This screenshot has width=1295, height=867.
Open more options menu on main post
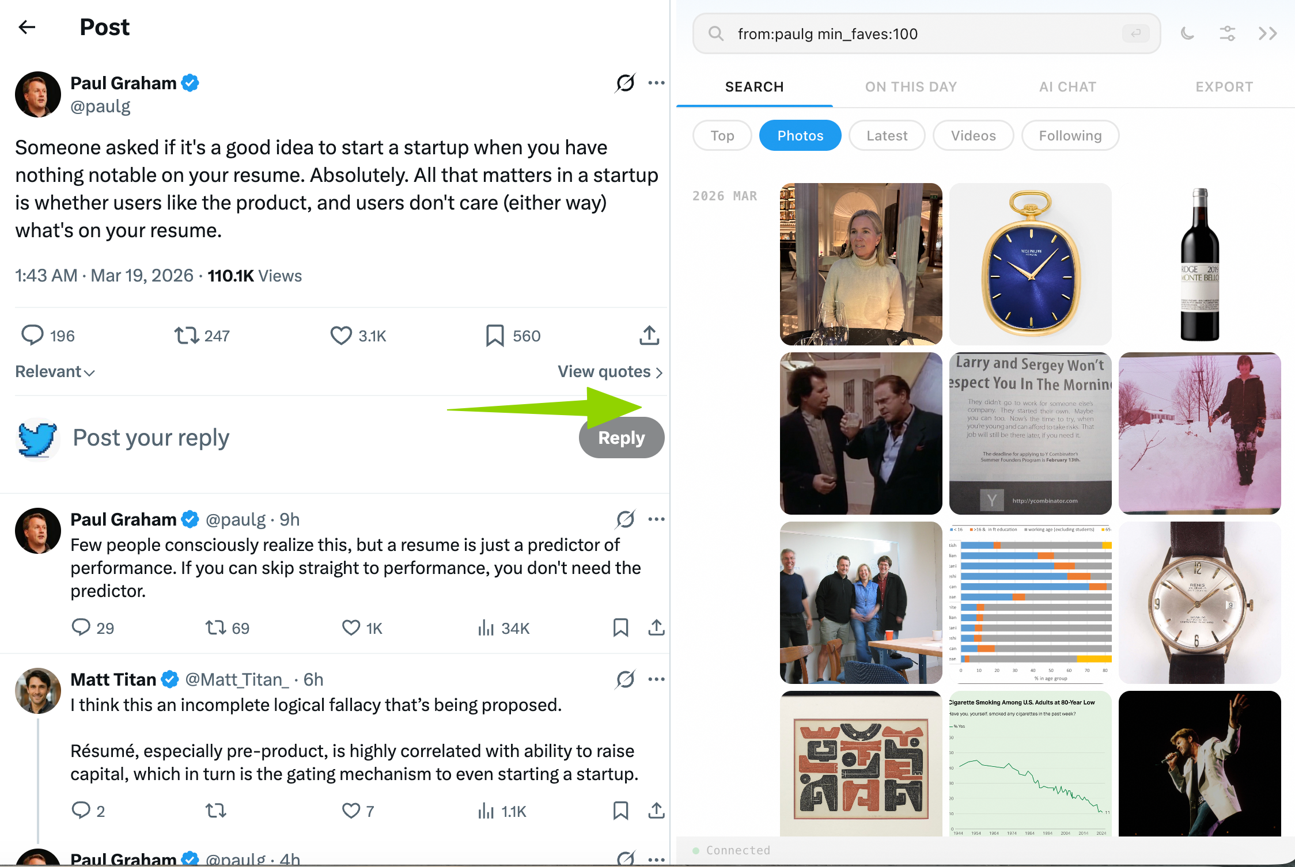656,83
